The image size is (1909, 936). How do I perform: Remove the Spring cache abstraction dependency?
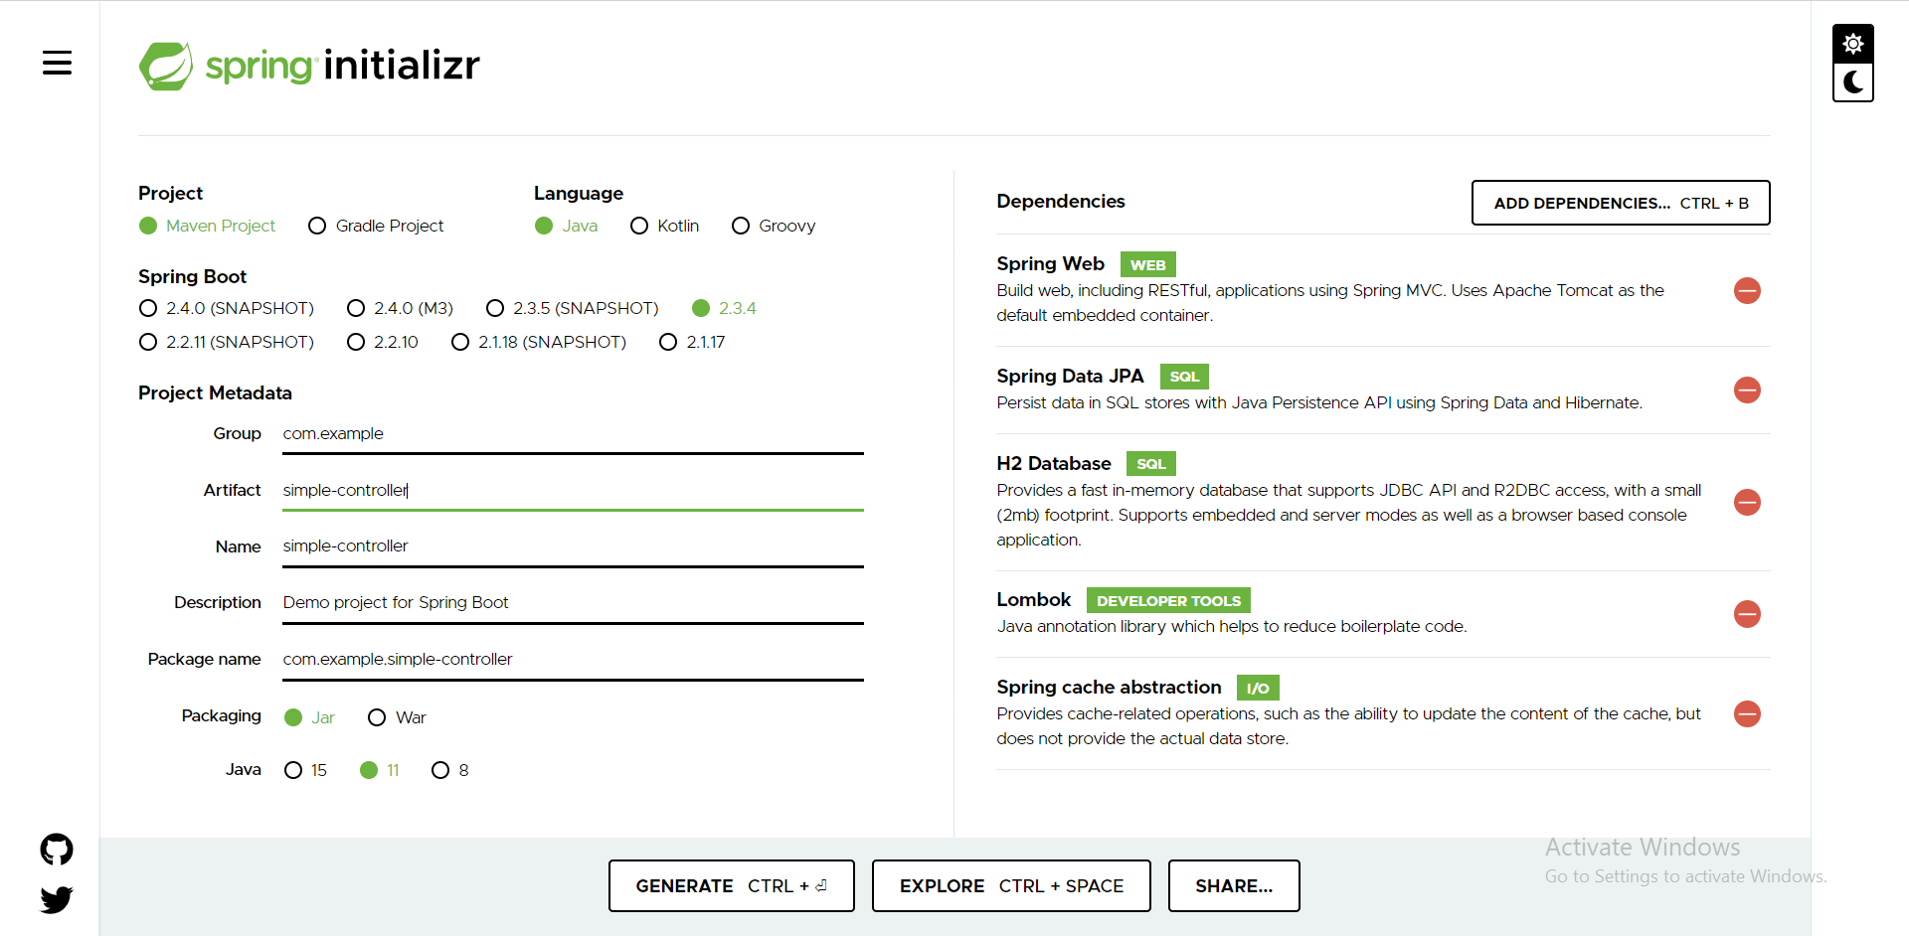1747,713
